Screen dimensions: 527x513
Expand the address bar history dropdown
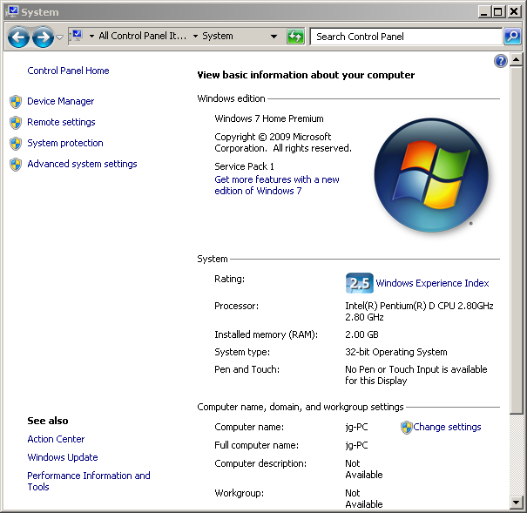(x=274, y=37)
